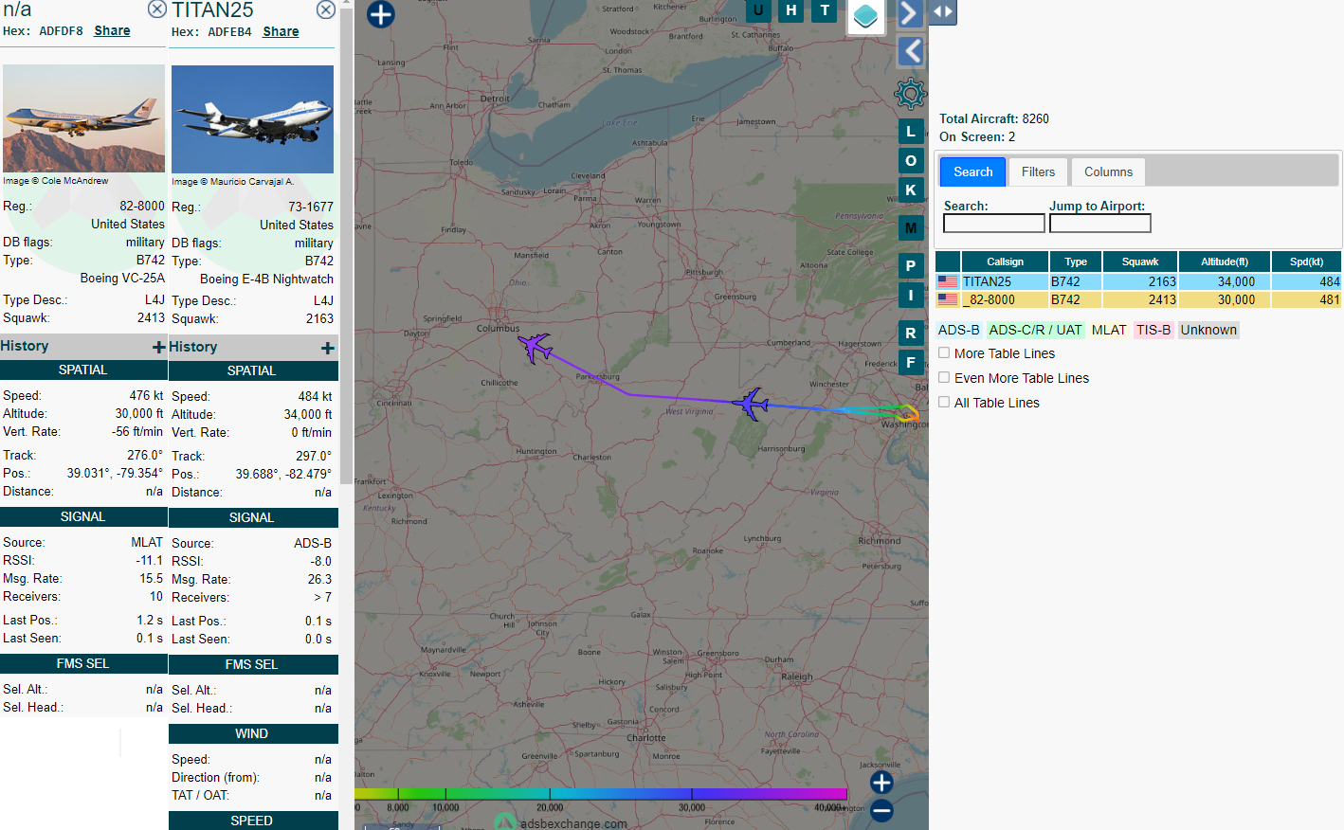Image resolution: width=1344 pixels, height=830 pixels.
Task: Open the VC-25A aircraft photo
Action: point(83,118)
